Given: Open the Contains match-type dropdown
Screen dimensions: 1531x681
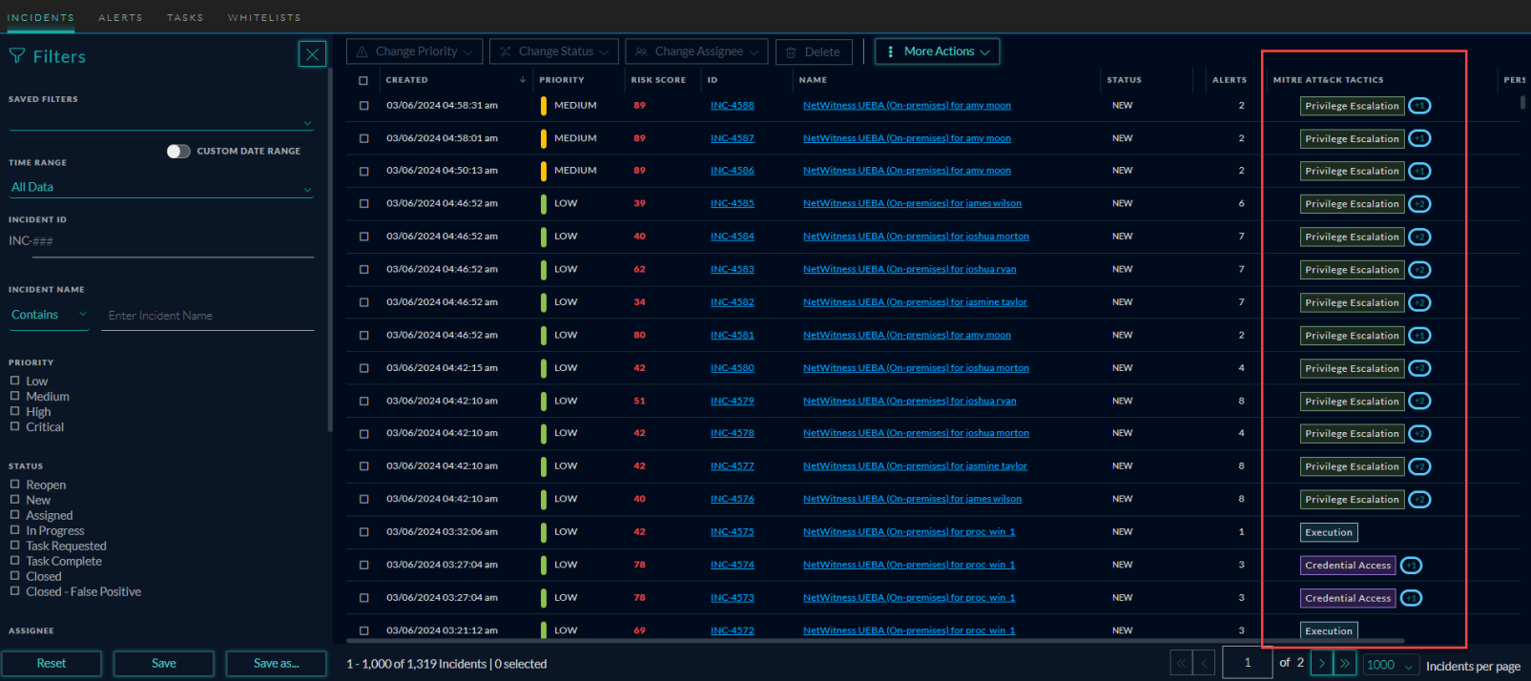Looking at the screenshot, I should pyautogui.click(x=49, y=315).
